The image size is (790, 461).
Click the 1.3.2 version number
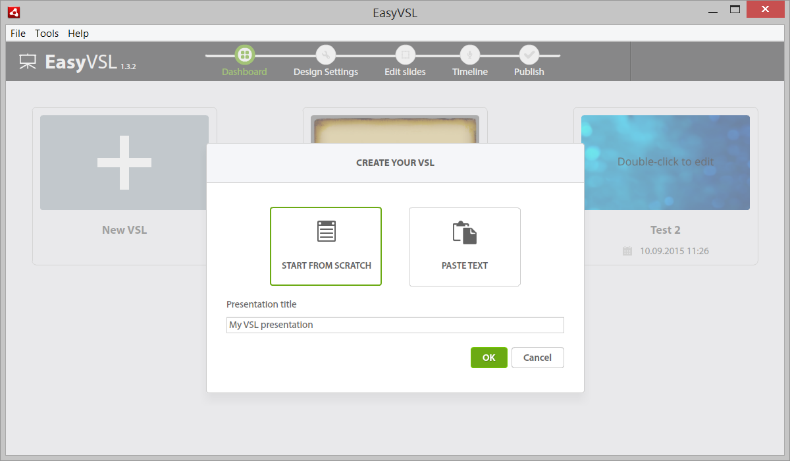[128, 67]
